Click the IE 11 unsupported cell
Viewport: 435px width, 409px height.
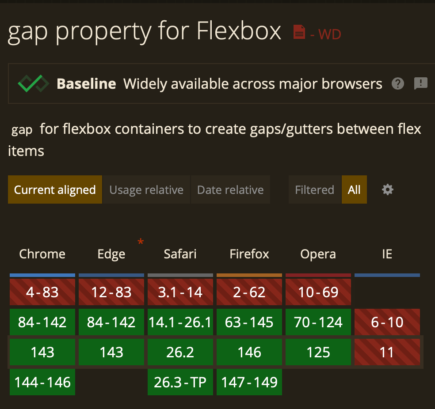387,352
